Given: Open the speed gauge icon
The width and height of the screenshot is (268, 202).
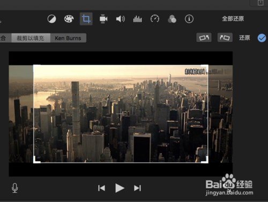Looking at the screenshot, I should point(155,19).
